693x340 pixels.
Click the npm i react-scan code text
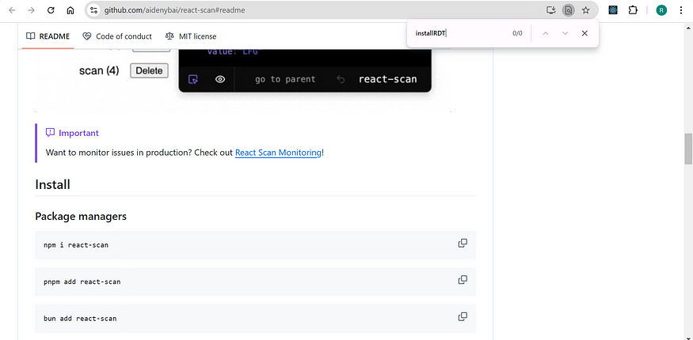76,245
